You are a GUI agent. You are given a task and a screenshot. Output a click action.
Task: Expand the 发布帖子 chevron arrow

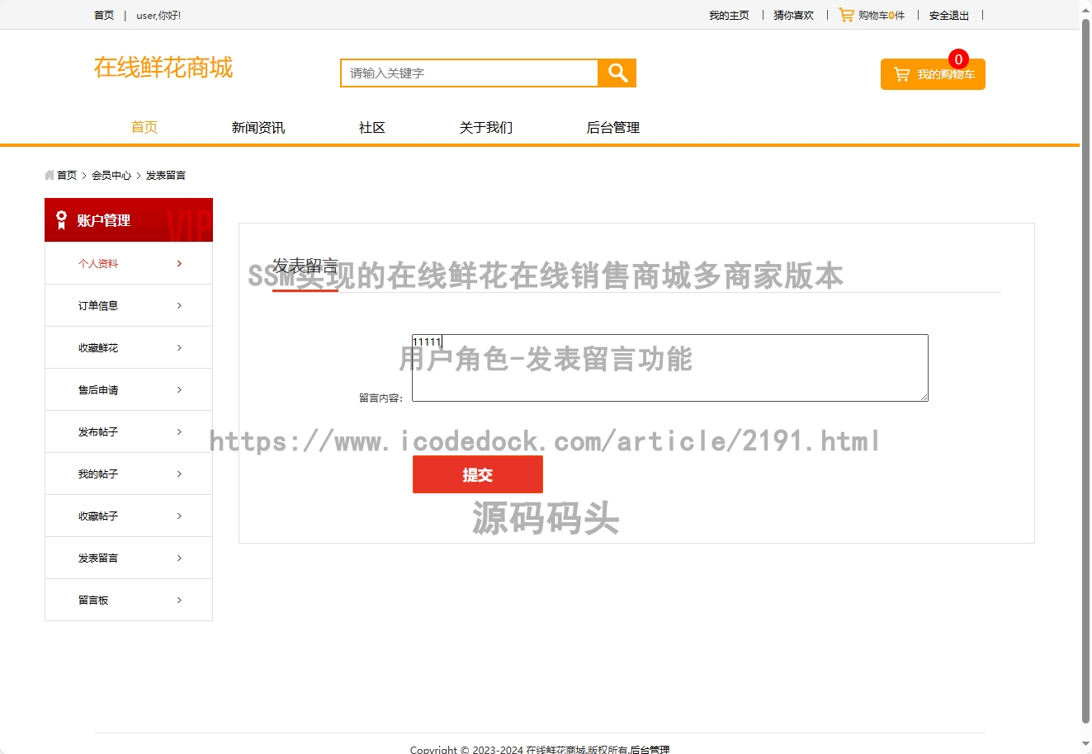[179, 431]
